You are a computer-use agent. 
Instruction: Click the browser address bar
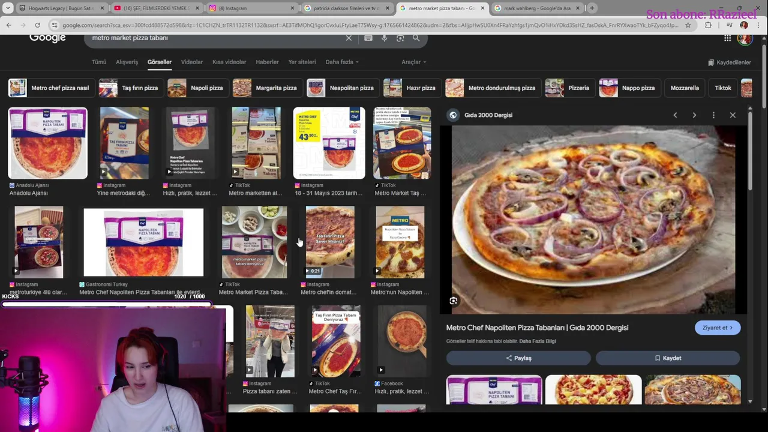(x=370, y=25)
